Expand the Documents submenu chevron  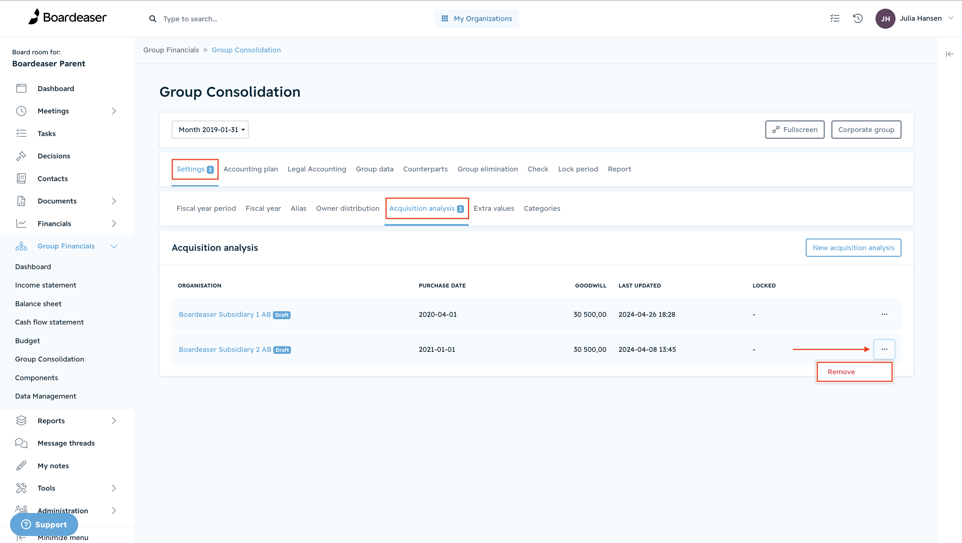tap(114, 201)
